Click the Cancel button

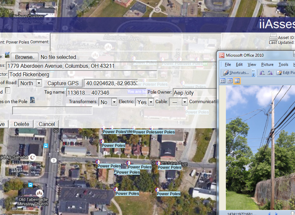click(x=47, y=124)
